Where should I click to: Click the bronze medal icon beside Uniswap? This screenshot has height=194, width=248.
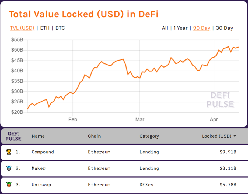[9, 185]
